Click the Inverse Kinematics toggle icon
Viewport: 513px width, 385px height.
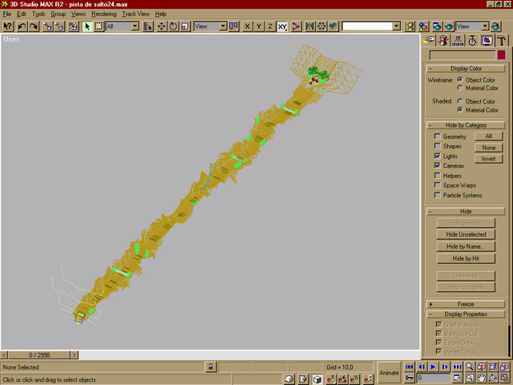tap(296, 26)
